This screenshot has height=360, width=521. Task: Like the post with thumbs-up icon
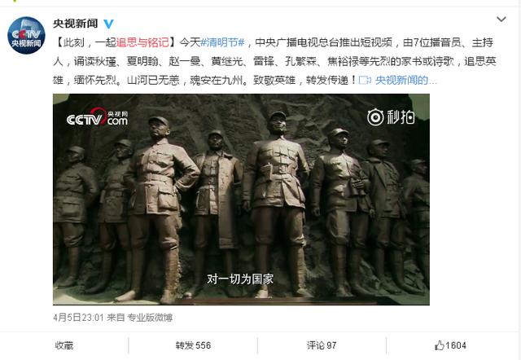(x=440, y=345)
